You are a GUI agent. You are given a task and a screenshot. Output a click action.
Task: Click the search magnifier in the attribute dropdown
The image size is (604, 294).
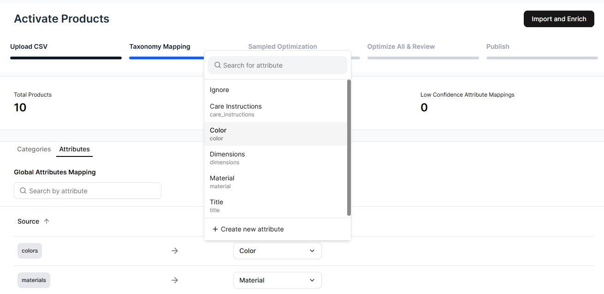coord(217,65)
